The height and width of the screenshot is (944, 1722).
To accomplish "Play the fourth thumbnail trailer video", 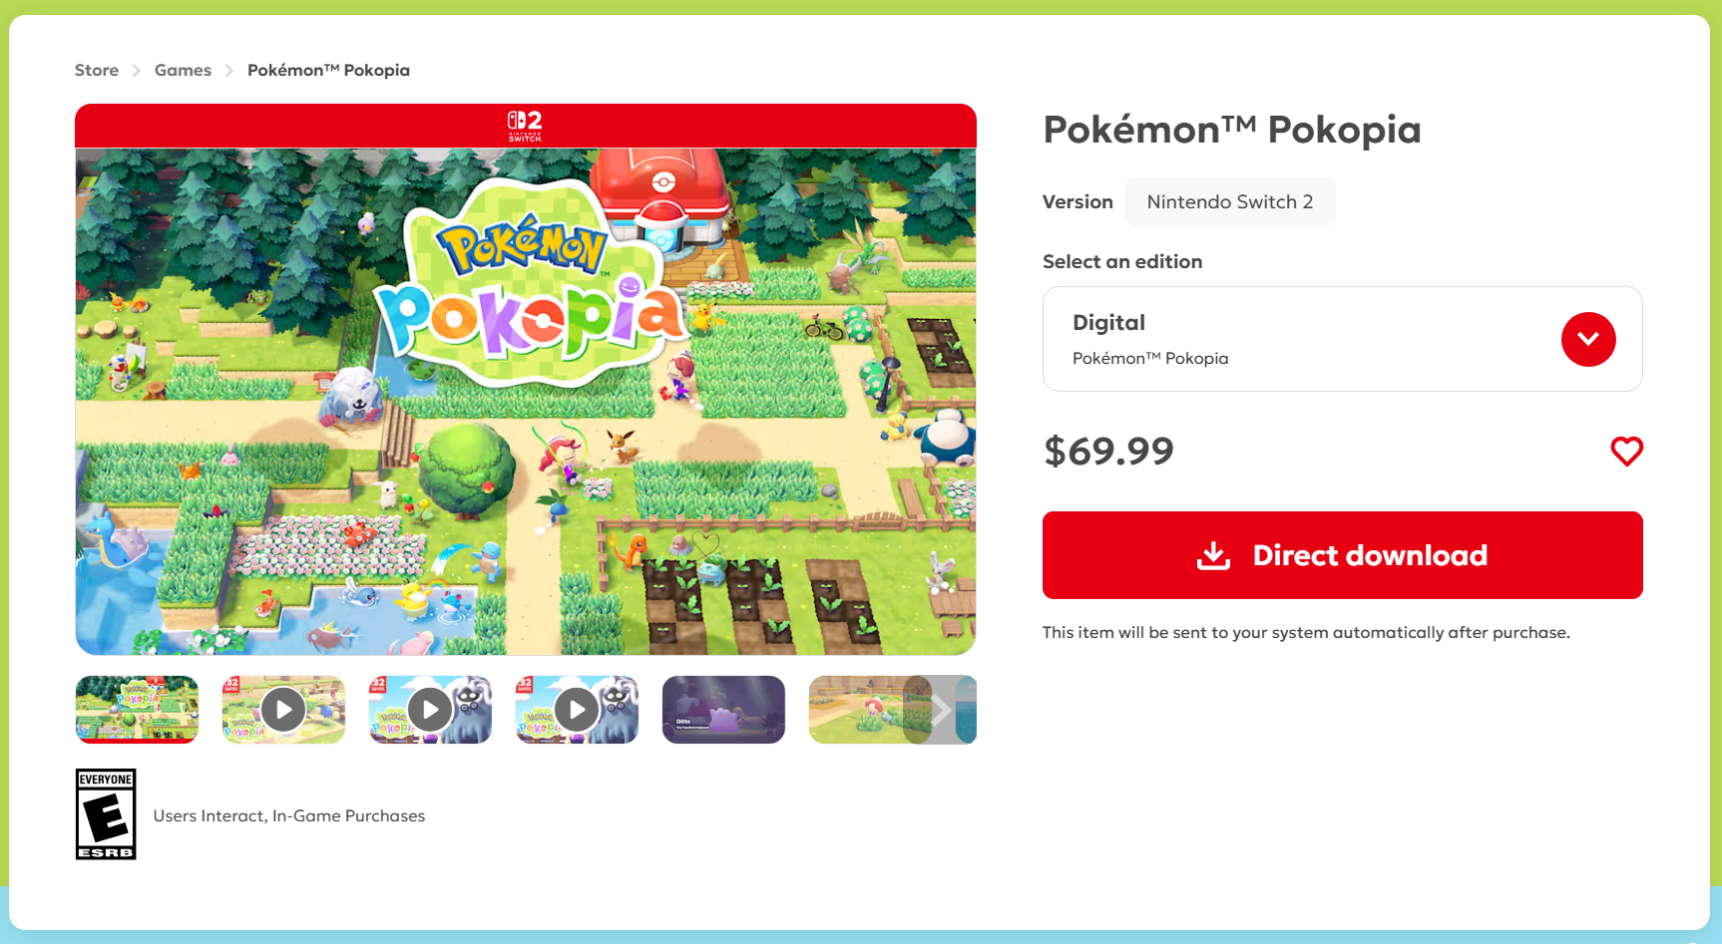I will tap(577, 710).
